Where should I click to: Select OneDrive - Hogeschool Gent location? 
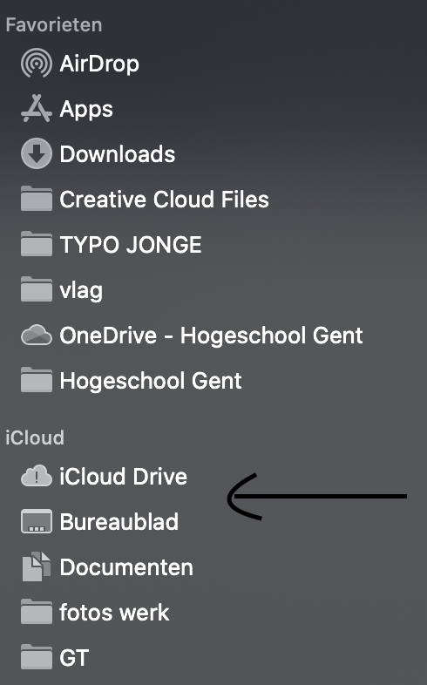[211, 336]
